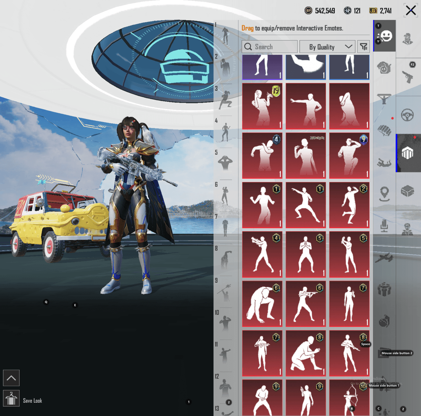Click the Save Look label
The width and height of the screenshot is (421, 416).
(x=33, y=401)
